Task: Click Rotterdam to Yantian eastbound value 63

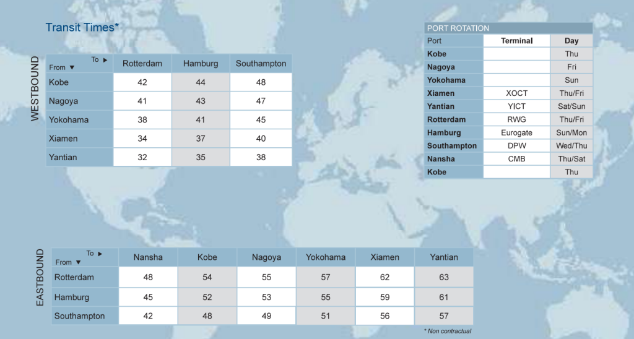Action: 444,277
